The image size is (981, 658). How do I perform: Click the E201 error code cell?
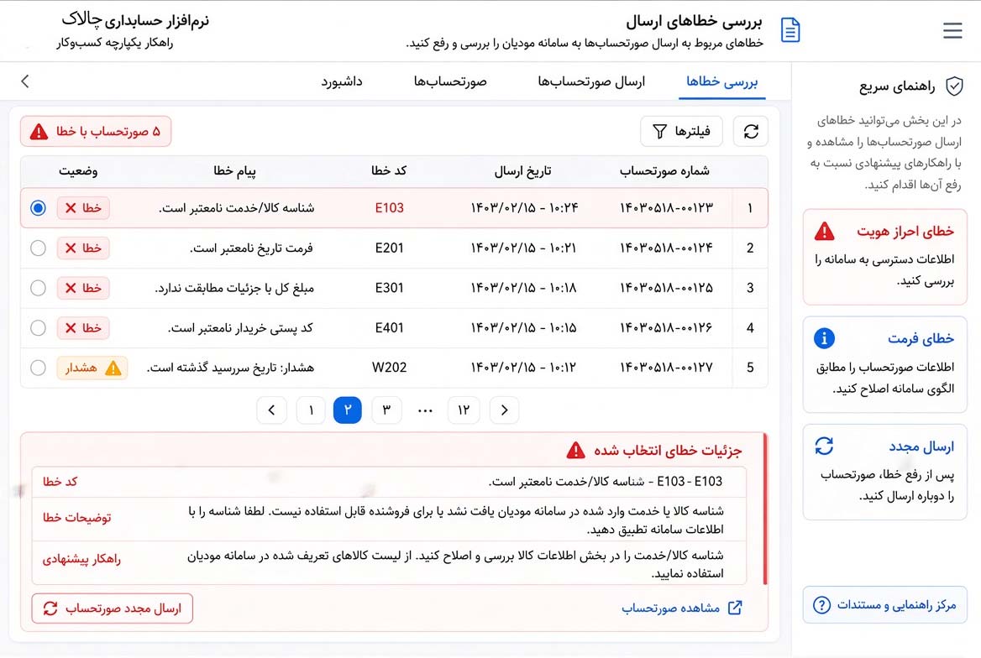click(x=389, y=248)
